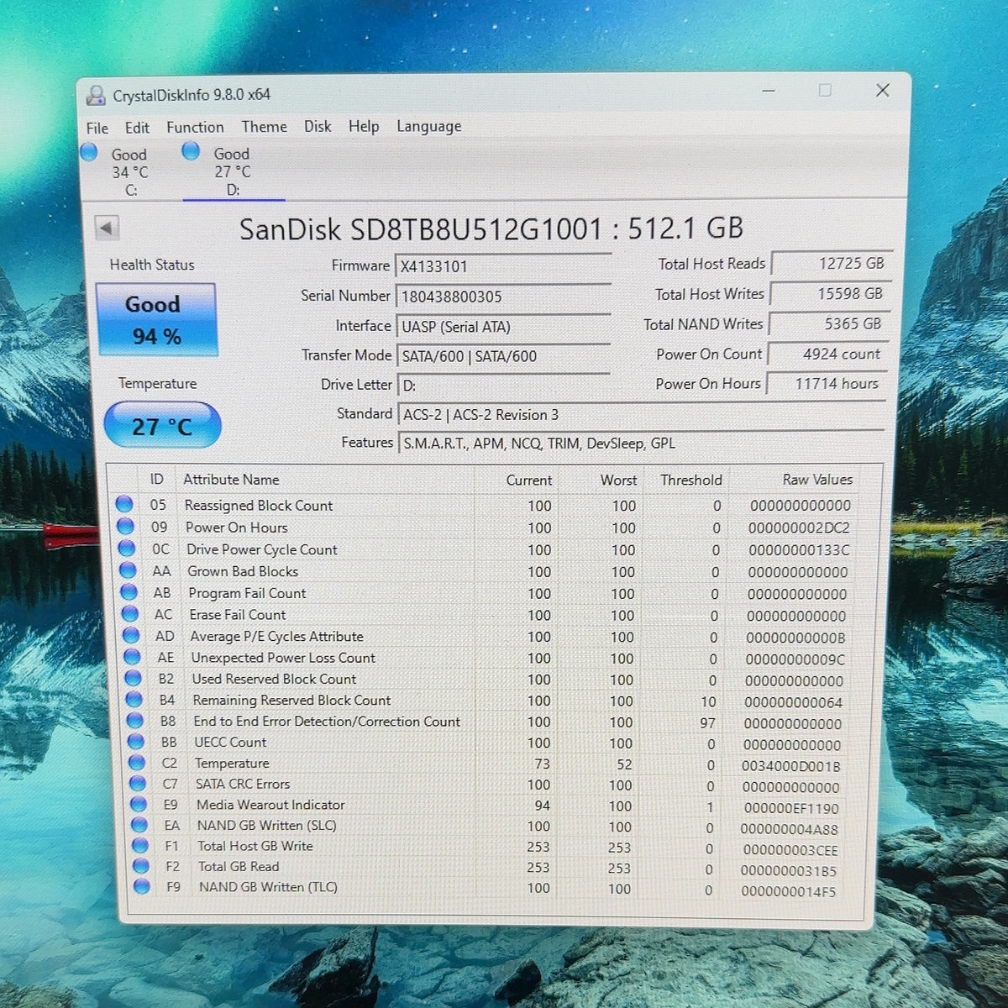Click the Features field with S.M.A.R.T., APM

[x=641, y=443]
